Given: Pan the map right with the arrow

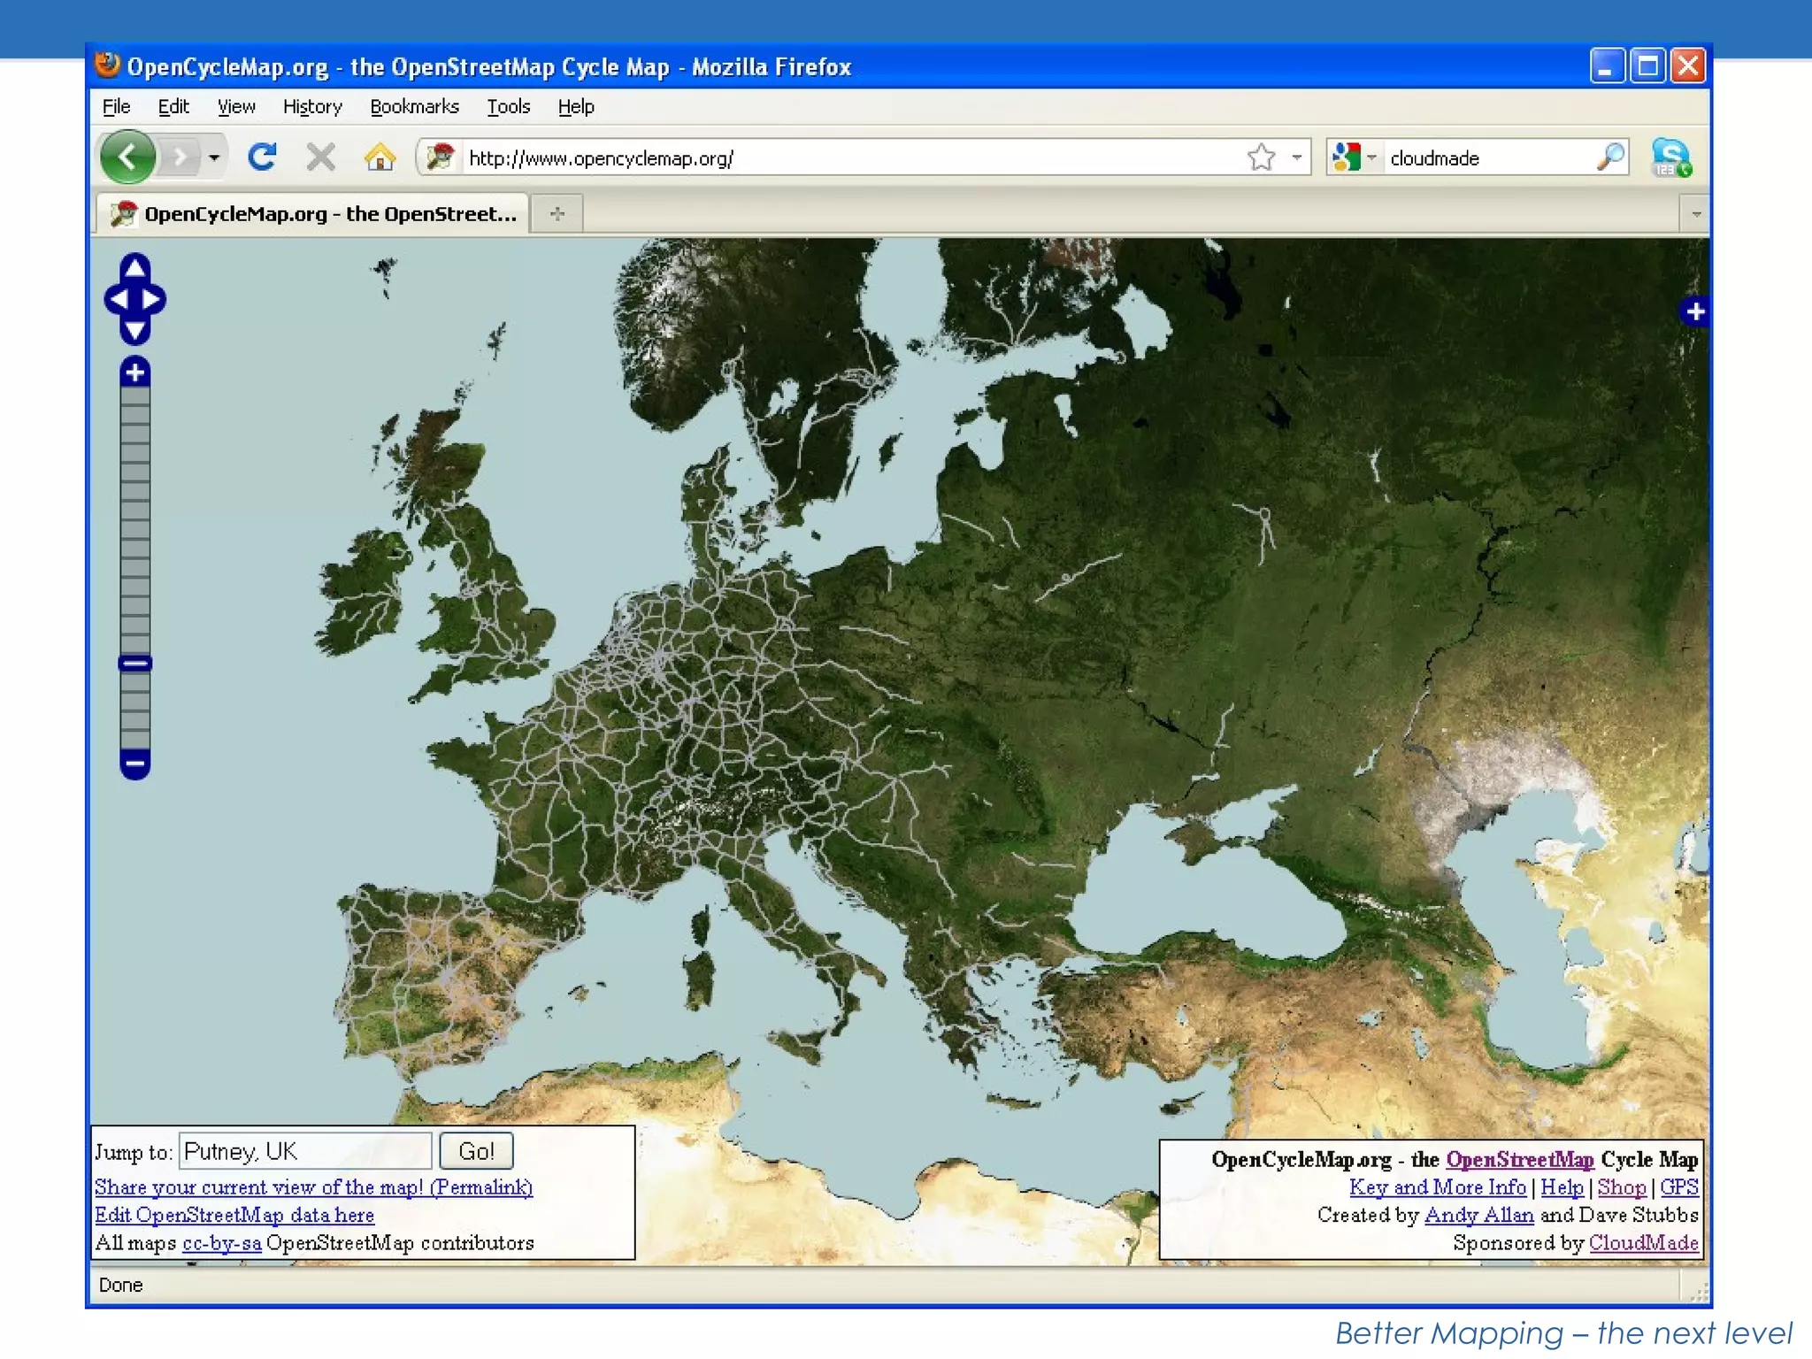Looking at the screenshot, I should click(x=152, y=300).
